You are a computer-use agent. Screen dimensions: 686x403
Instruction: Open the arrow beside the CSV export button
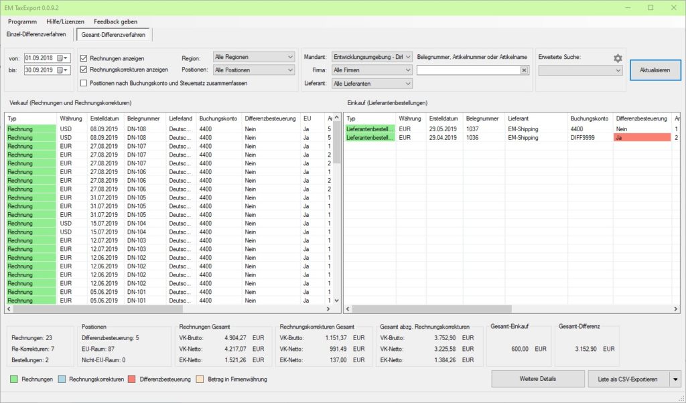click(675, 379)
